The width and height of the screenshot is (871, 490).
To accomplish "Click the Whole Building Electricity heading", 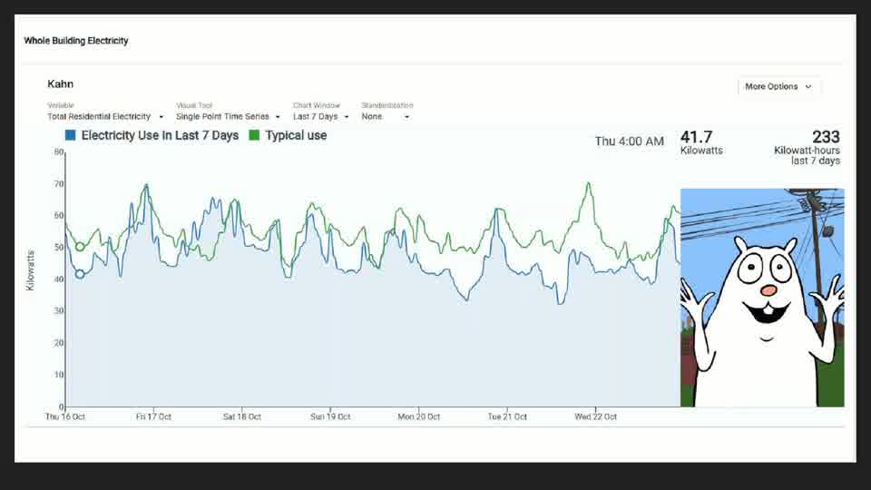I will pyautogui.click(x=76, y=41).
